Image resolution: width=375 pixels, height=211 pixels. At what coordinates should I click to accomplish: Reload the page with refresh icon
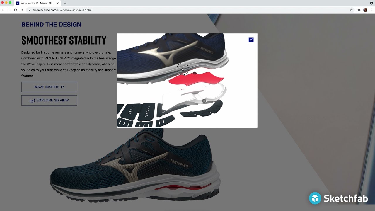point(16,10)
